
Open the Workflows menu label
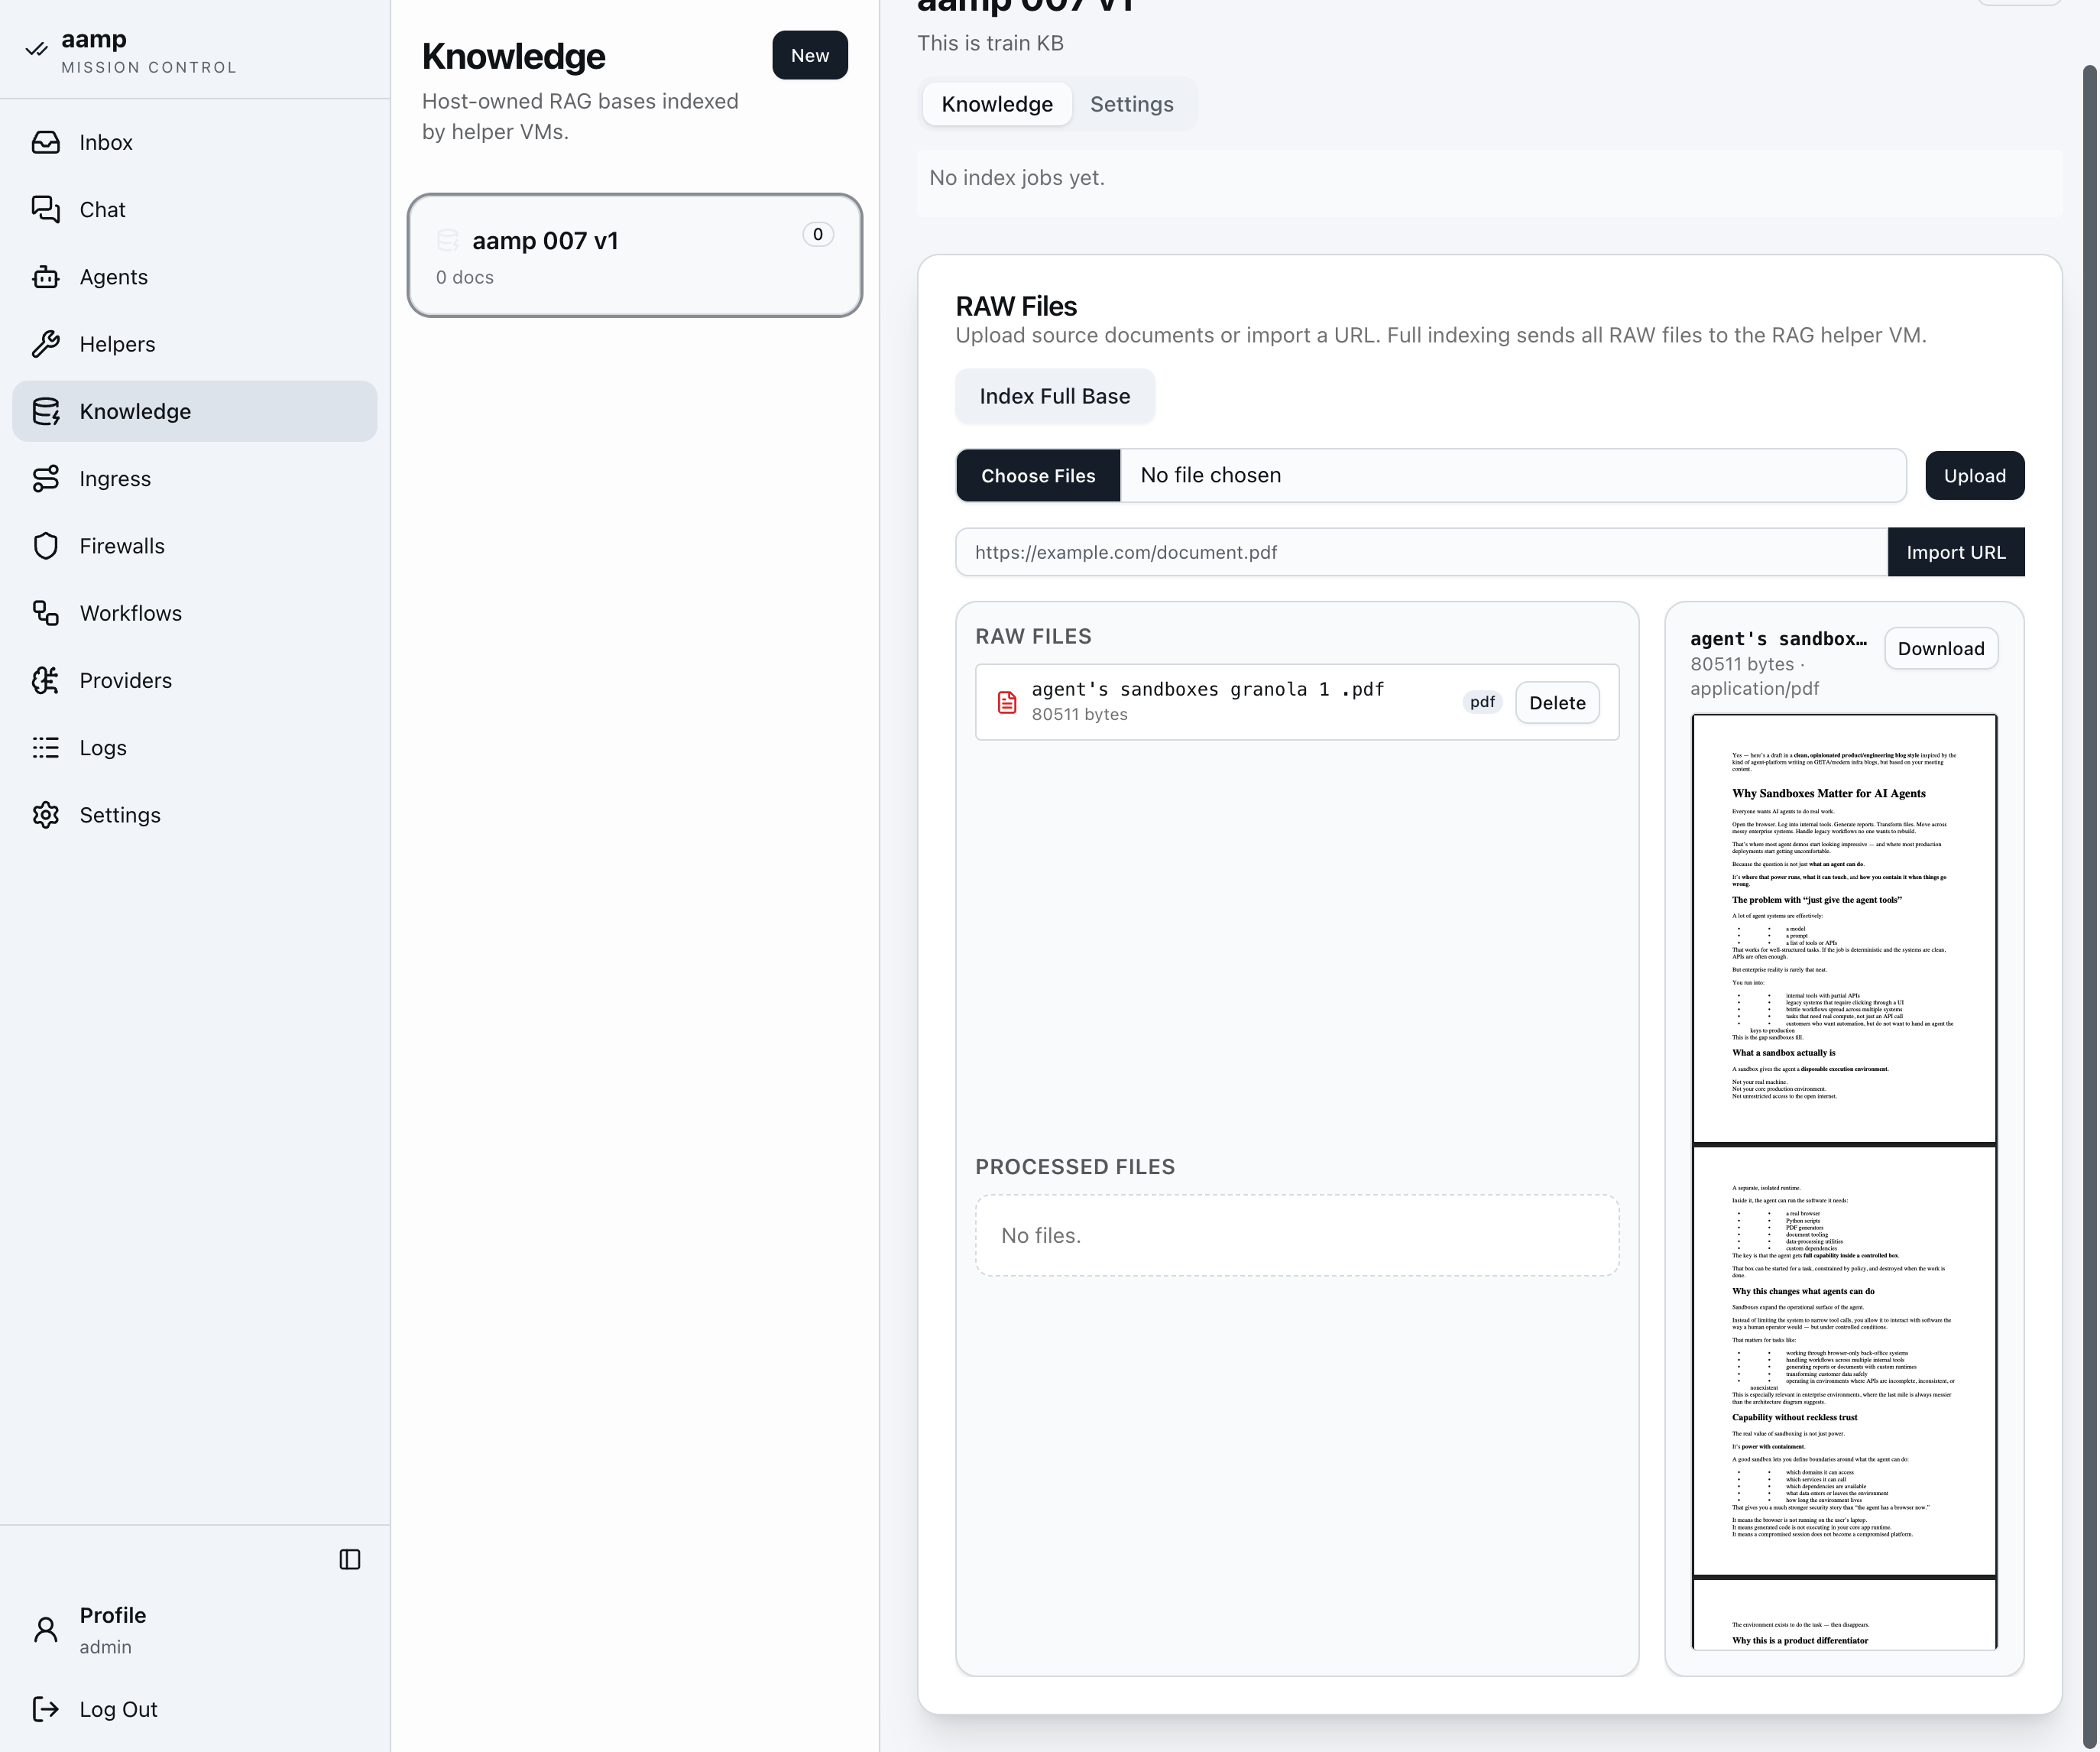[x=131, y=613]
